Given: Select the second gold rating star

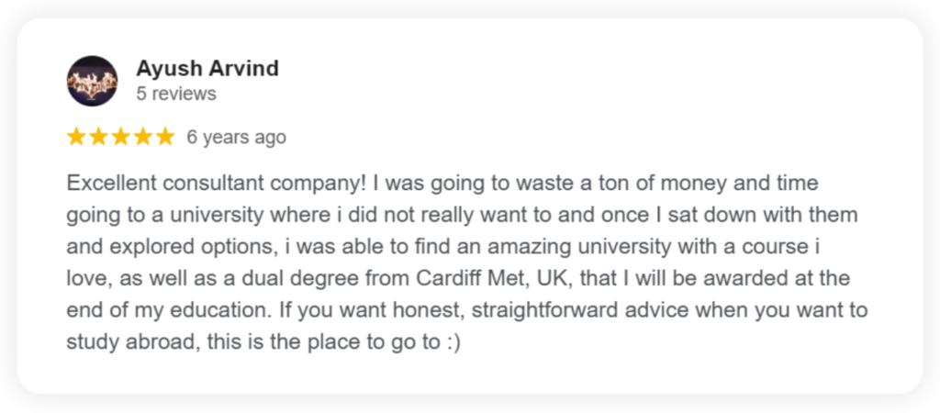Looking at the screenshot, I should 98,138.
